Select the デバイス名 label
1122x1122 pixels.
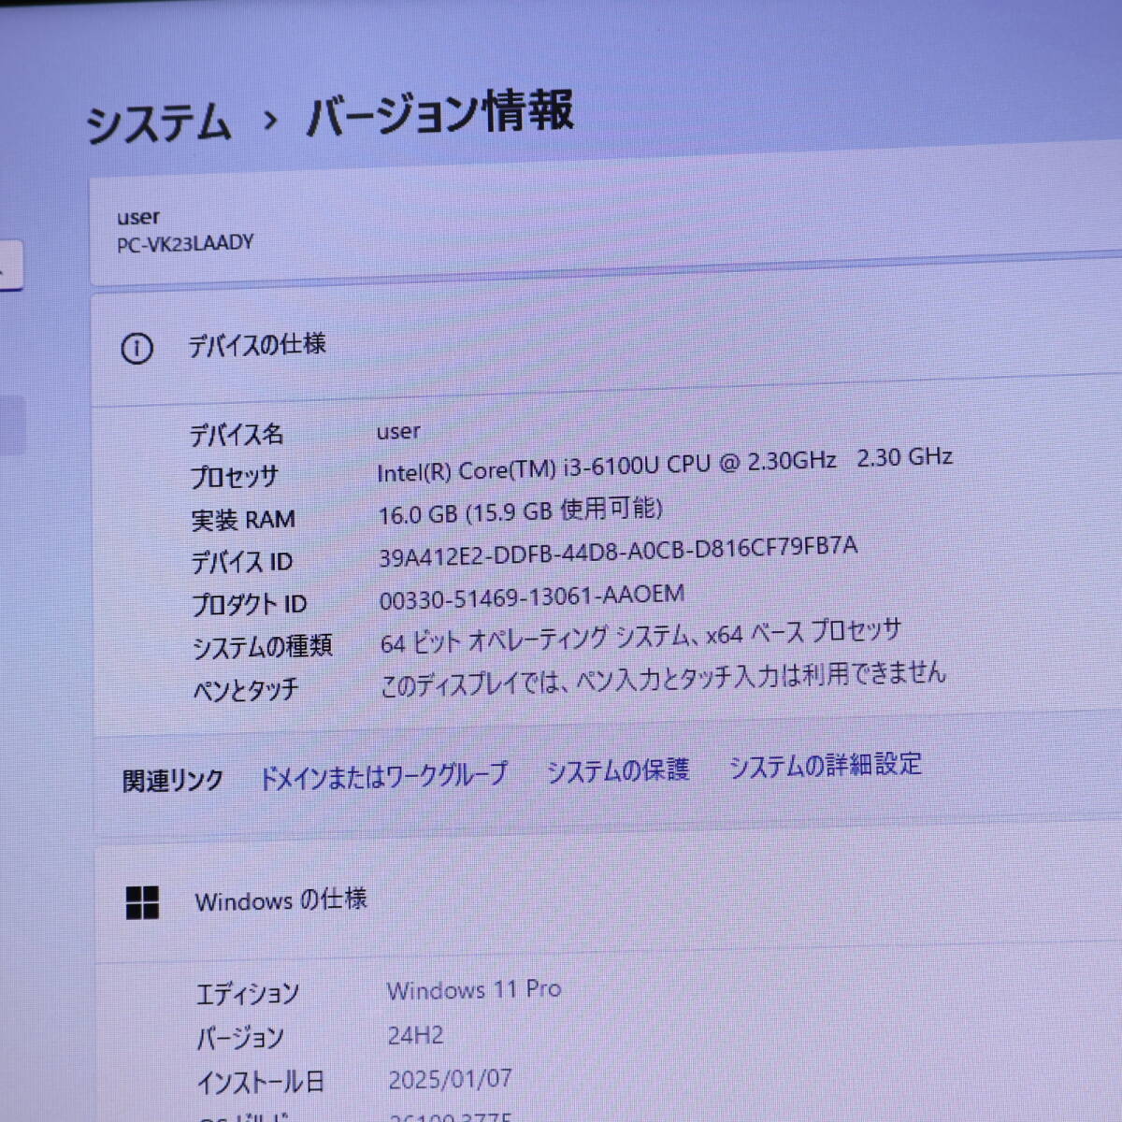tap(237, 435)
